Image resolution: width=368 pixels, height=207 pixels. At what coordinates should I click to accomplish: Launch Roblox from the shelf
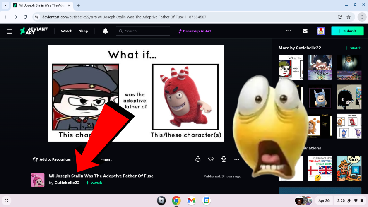[x=161, y=201]
